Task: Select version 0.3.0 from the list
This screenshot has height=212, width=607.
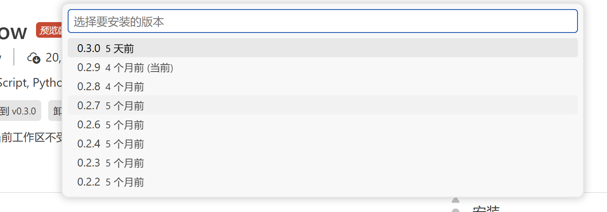Action: [322, 48]
